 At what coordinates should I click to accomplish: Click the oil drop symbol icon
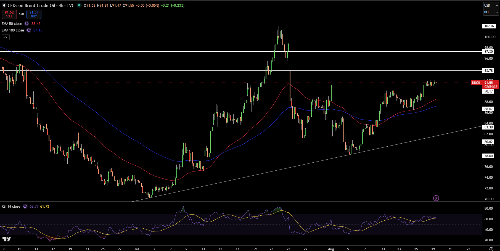4,5
